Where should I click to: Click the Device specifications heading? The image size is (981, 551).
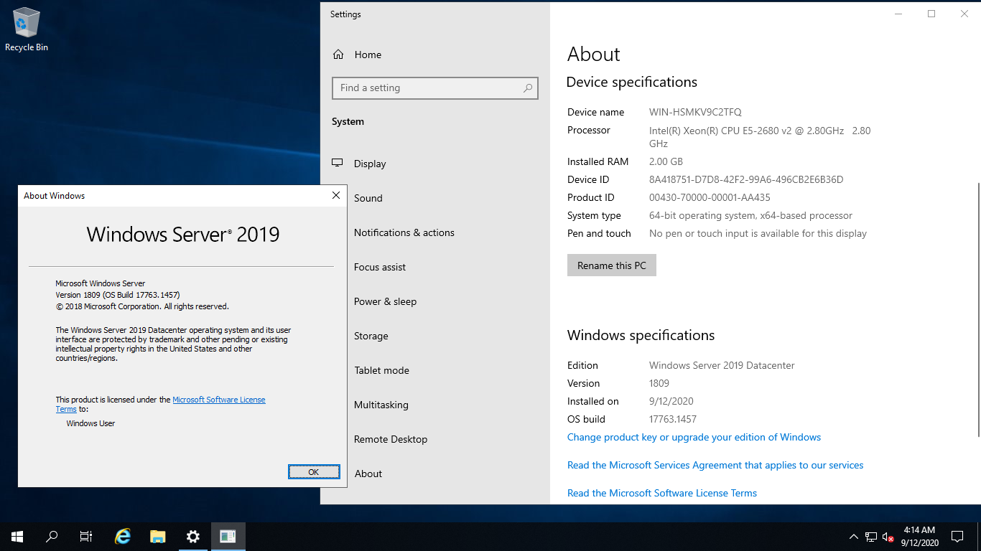[631, 82]
